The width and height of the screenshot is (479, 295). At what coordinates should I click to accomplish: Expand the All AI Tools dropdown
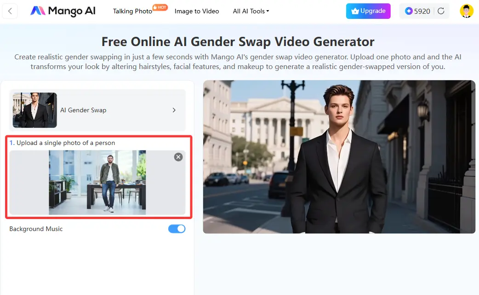click(x=251, y=11)
